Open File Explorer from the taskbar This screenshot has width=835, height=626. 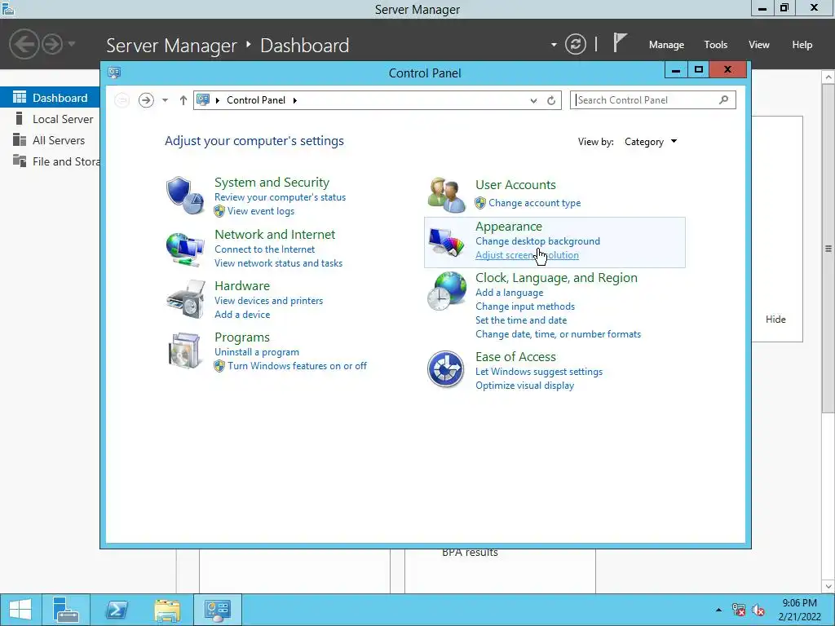tap(167, 610)
